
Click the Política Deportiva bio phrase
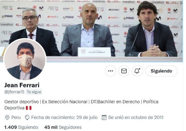coord(81,105)
